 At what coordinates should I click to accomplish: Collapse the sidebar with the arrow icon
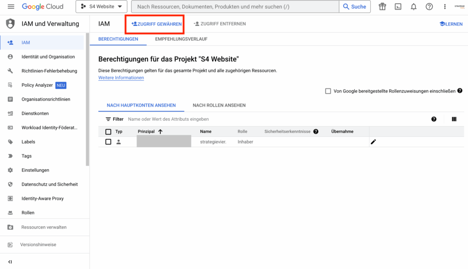(x=10, y=262)
